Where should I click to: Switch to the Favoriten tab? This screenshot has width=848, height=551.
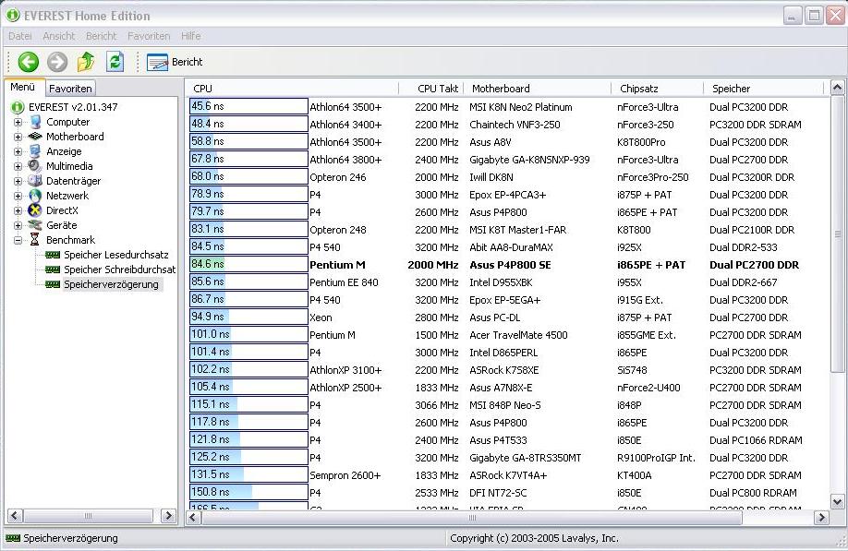70,88
